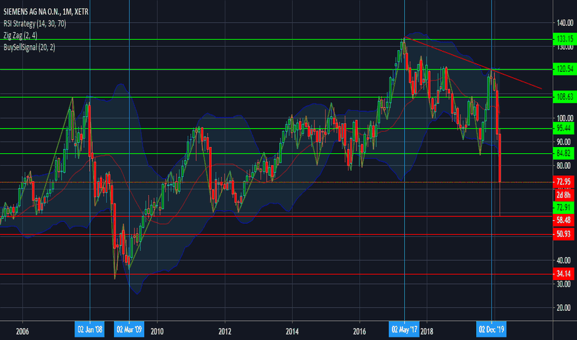Viewport: 577px width, 340px height.
Task: Click the 133.15 green price label
Action: coord(565,38)
